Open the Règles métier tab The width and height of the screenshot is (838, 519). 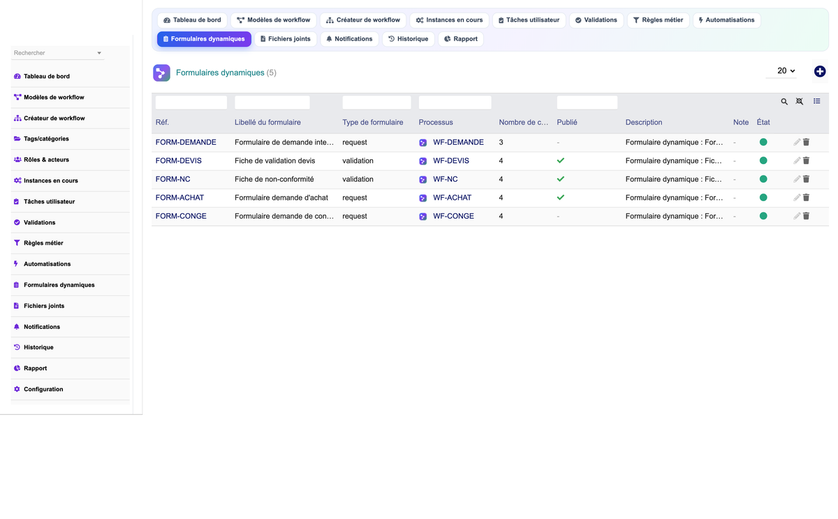coord(658,20)
